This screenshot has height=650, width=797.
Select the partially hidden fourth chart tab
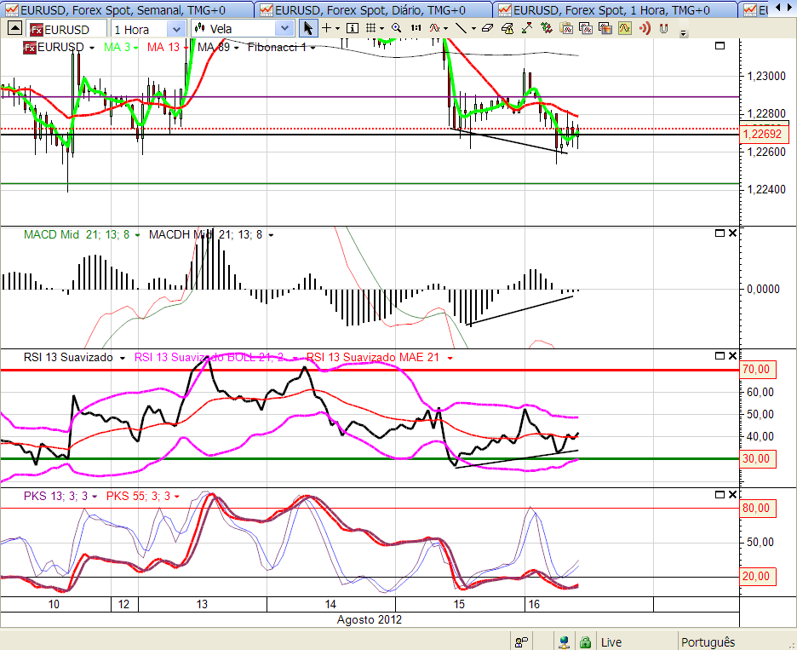755,9
